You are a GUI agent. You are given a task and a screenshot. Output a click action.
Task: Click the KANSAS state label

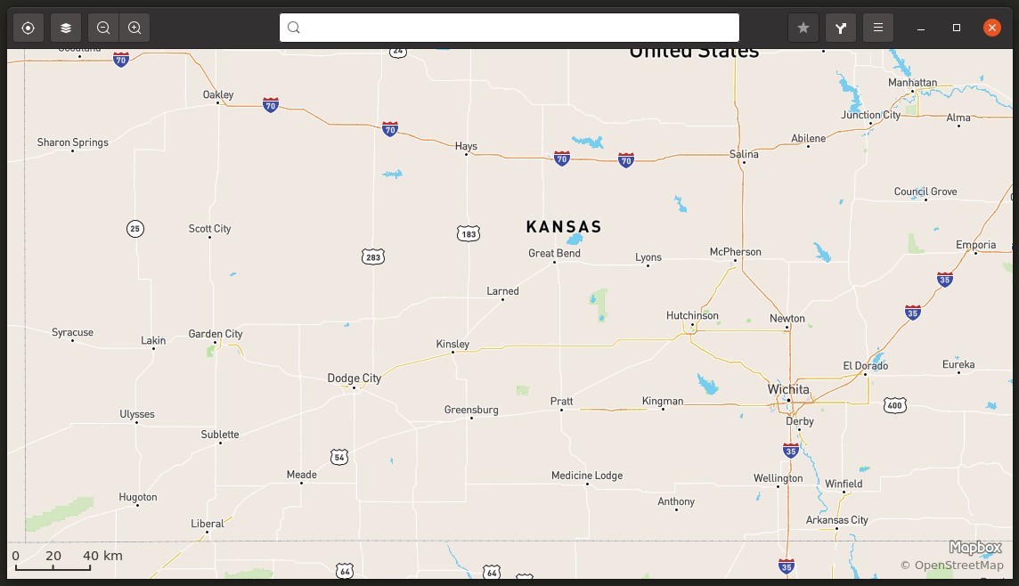(564, 227)
